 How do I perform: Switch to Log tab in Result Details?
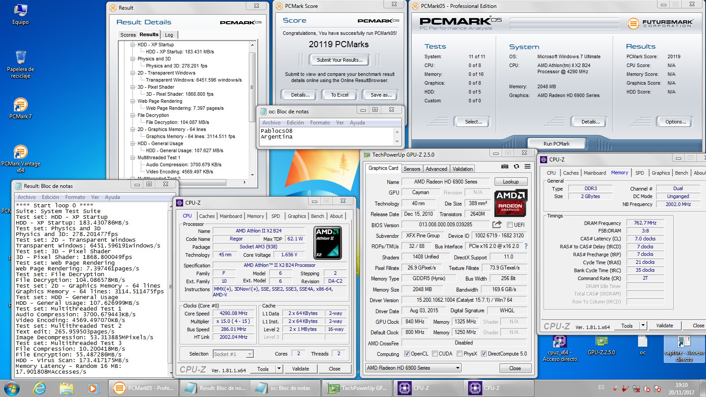(x=169, y=35)
